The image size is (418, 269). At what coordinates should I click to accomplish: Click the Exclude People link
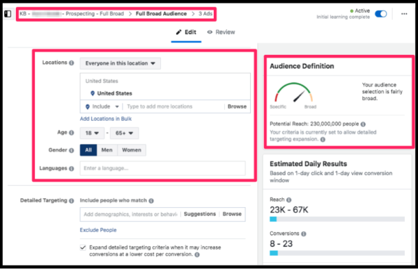pyautogui.click(x=98, y=230)
